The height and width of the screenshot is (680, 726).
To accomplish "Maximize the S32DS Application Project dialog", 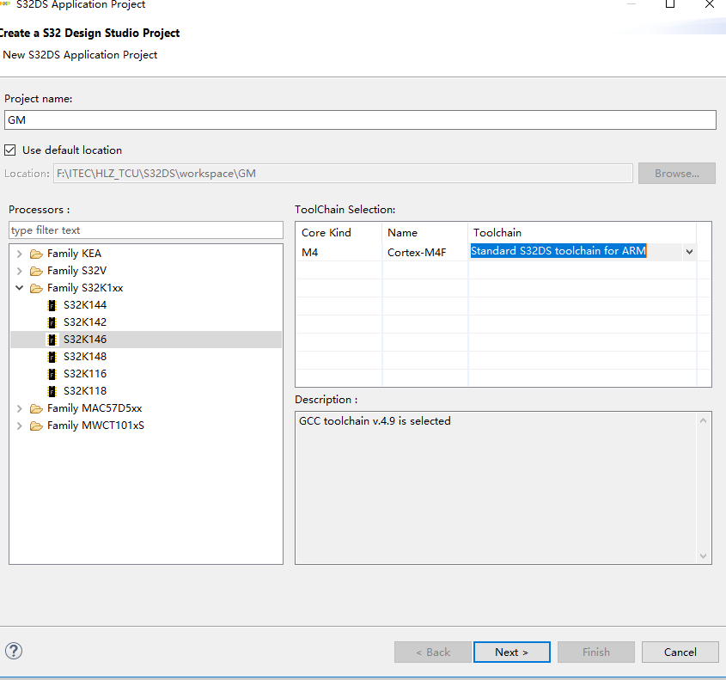I will click(x=669, y=4).
